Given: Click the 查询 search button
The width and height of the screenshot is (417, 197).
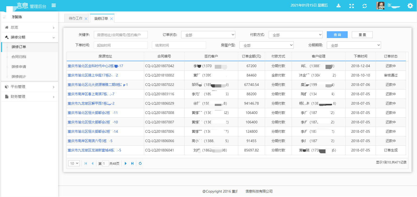Looking at the screenshot, I should click(337, 35).
